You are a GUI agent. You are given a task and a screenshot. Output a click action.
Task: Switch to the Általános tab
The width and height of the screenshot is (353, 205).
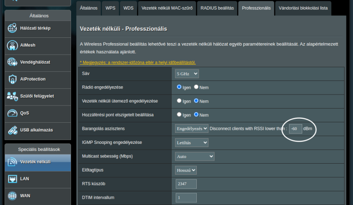pos(89,8)
